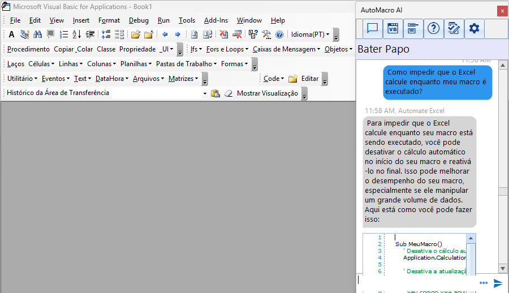Open the chat icon in AutoMacro AI

tap(372, 28)
